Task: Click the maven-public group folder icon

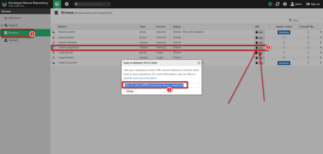Action: point(54,37)
